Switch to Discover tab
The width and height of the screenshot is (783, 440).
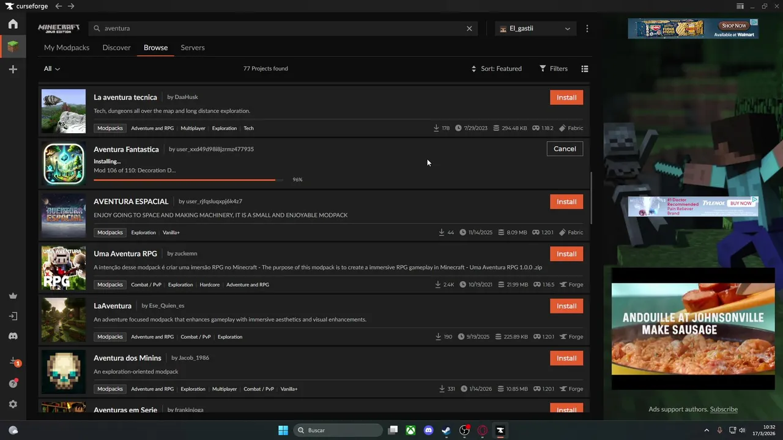pos(116,48)
